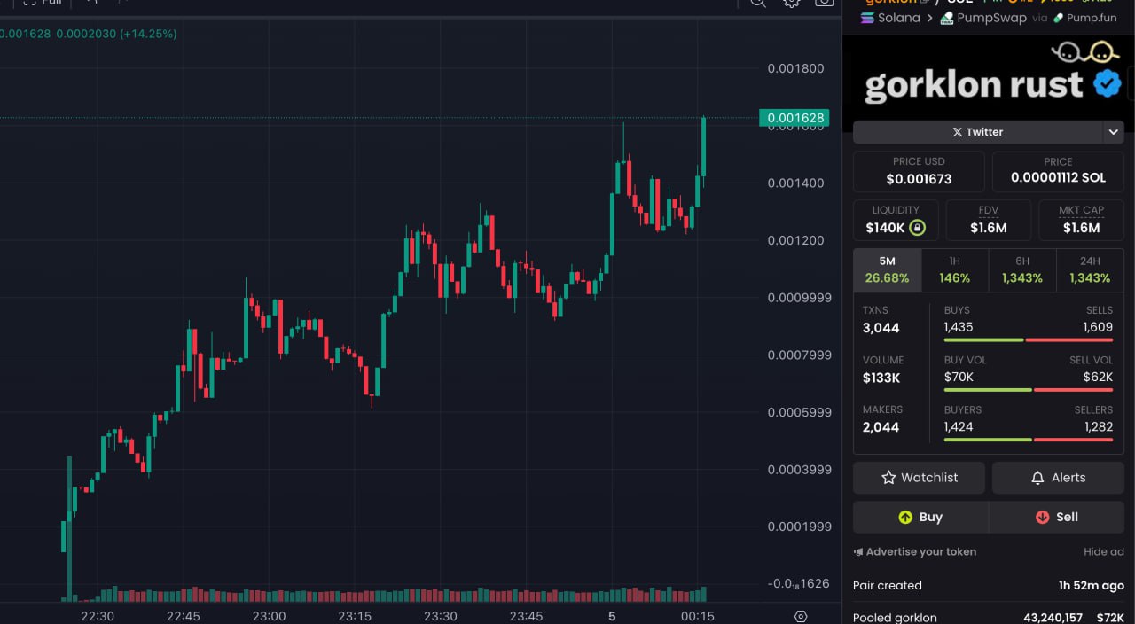Screen dimensions: 1135x624
Task: Click the FDV $1.6M box
Action: (989, 221)
